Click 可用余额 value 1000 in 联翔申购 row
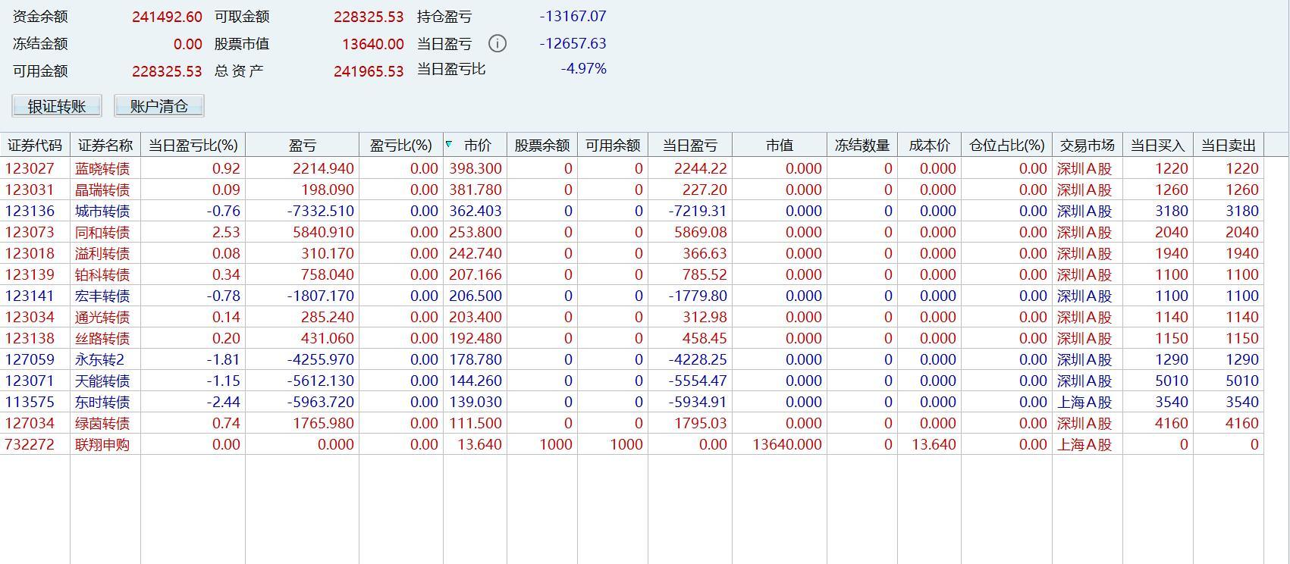Image resolution: width=1290 pixels, height=564 pixels. point(626,444)
